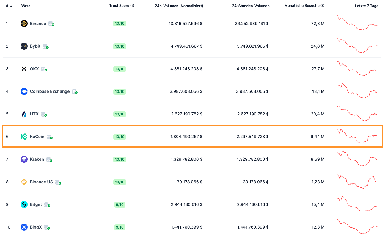Click the 9/10 trust score badge for BingX

point(120,227)
